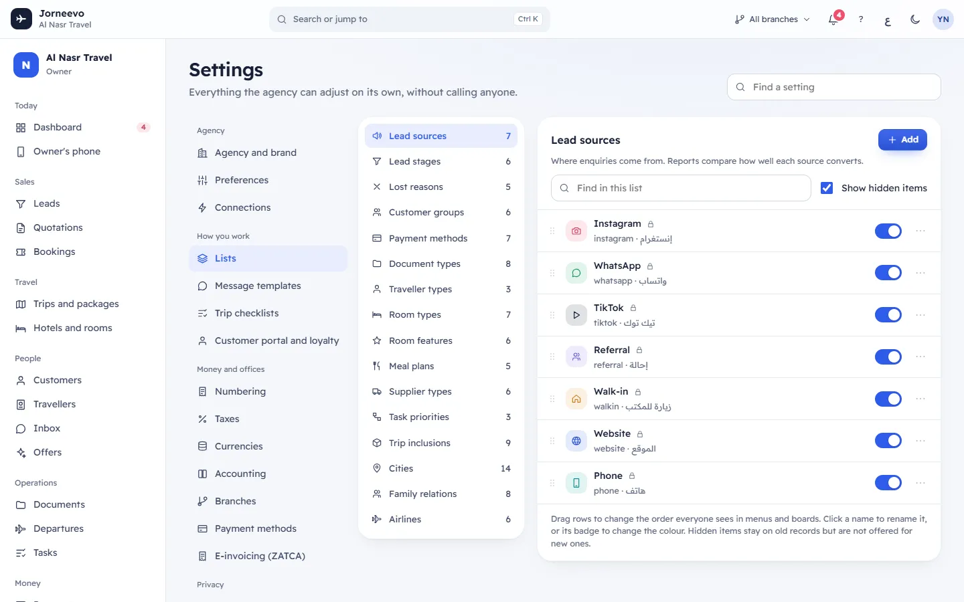Disable the WhatsApp lead source toggle
964x602 pixels.
click(888, 273)
